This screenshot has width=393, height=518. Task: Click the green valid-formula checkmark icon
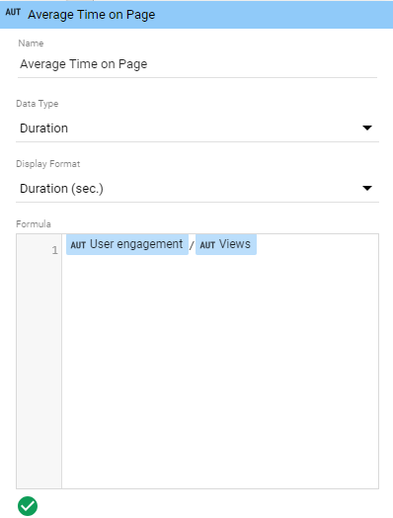(x=28, y=506)
